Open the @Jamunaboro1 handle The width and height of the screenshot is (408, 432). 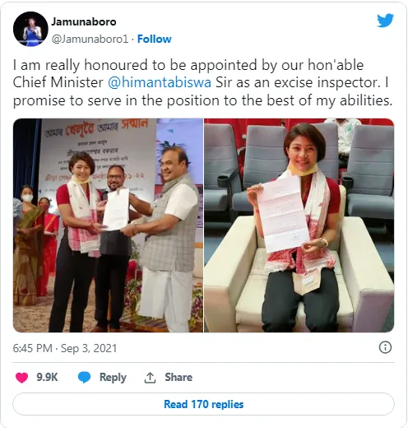coord(90,39)
